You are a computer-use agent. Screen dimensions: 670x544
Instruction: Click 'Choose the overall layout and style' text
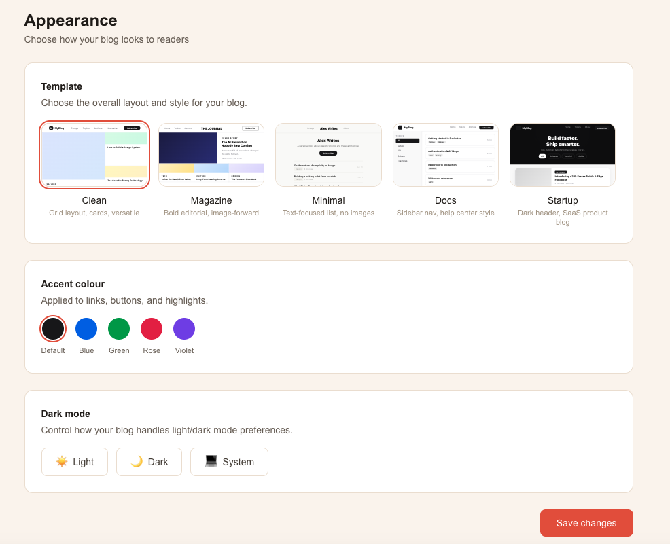tap(144, 103)
